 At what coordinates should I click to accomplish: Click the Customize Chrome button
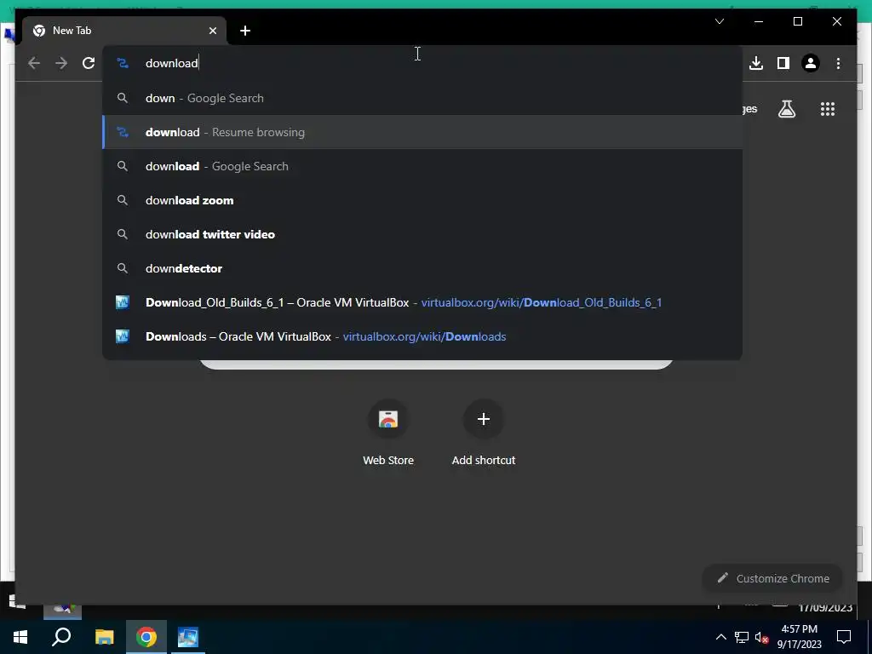coord(773,578)
